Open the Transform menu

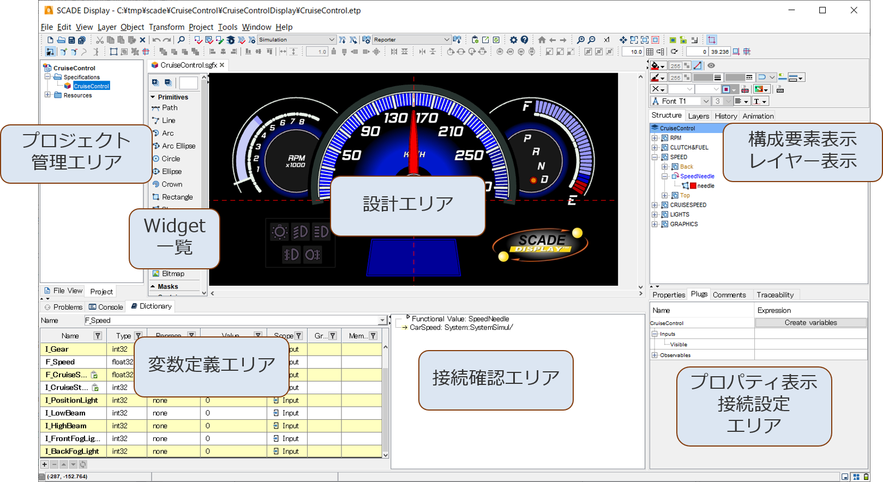(166, 27)
